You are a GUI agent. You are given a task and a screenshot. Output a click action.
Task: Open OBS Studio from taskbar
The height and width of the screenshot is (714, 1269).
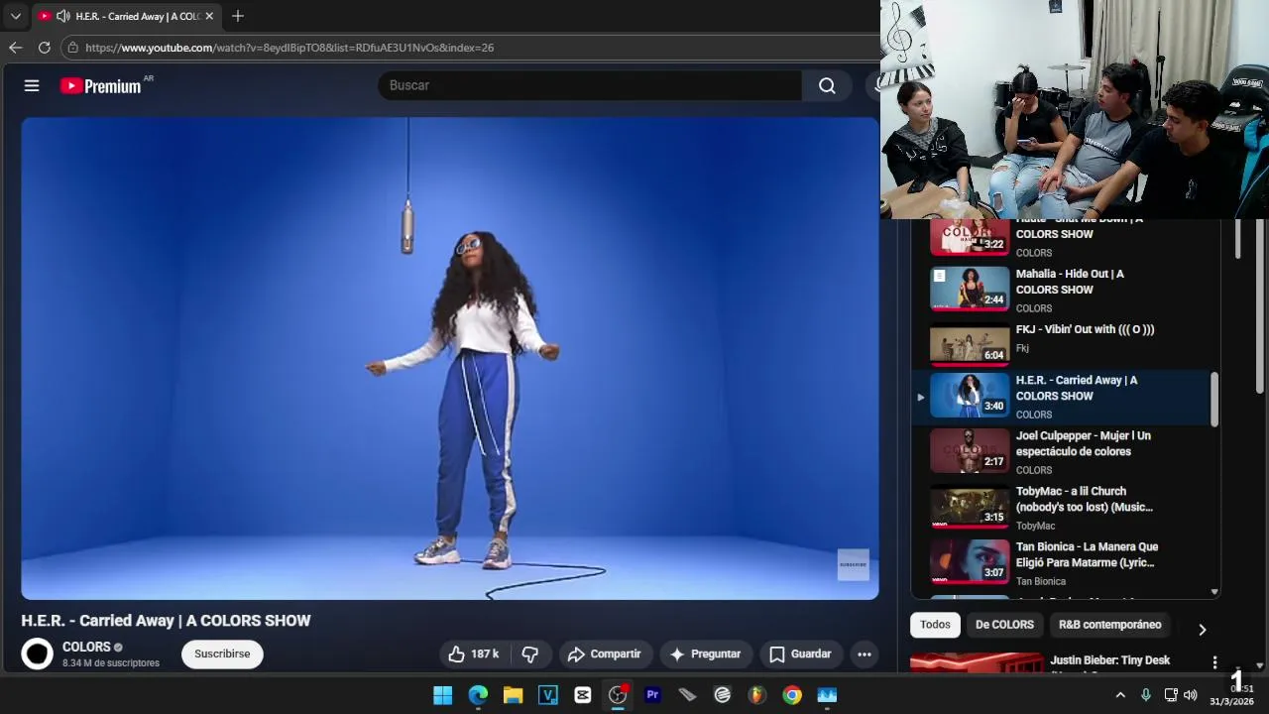point(618,695)
